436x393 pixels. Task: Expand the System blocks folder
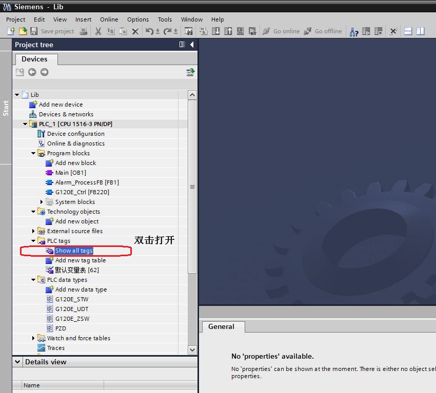pos(42,202)
